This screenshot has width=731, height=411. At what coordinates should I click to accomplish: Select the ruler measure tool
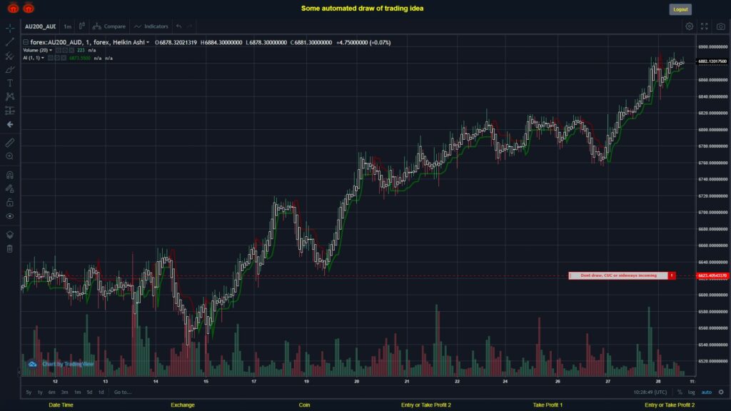click(x=10, y=143)
